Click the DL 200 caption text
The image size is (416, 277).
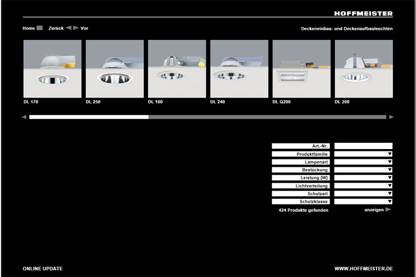(342, 102)
